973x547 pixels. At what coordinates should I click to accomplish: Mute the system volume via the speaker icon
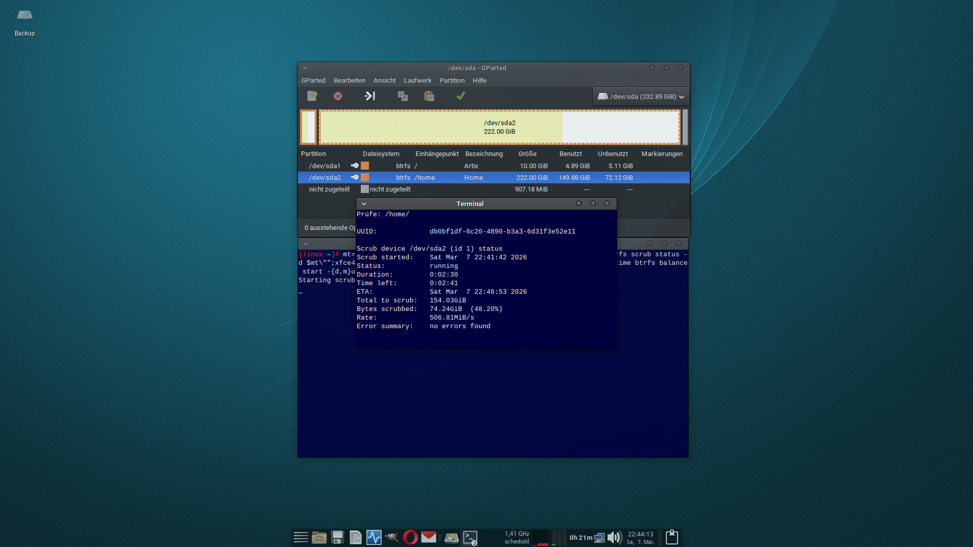pyautogui.click(x=615, y=537)
